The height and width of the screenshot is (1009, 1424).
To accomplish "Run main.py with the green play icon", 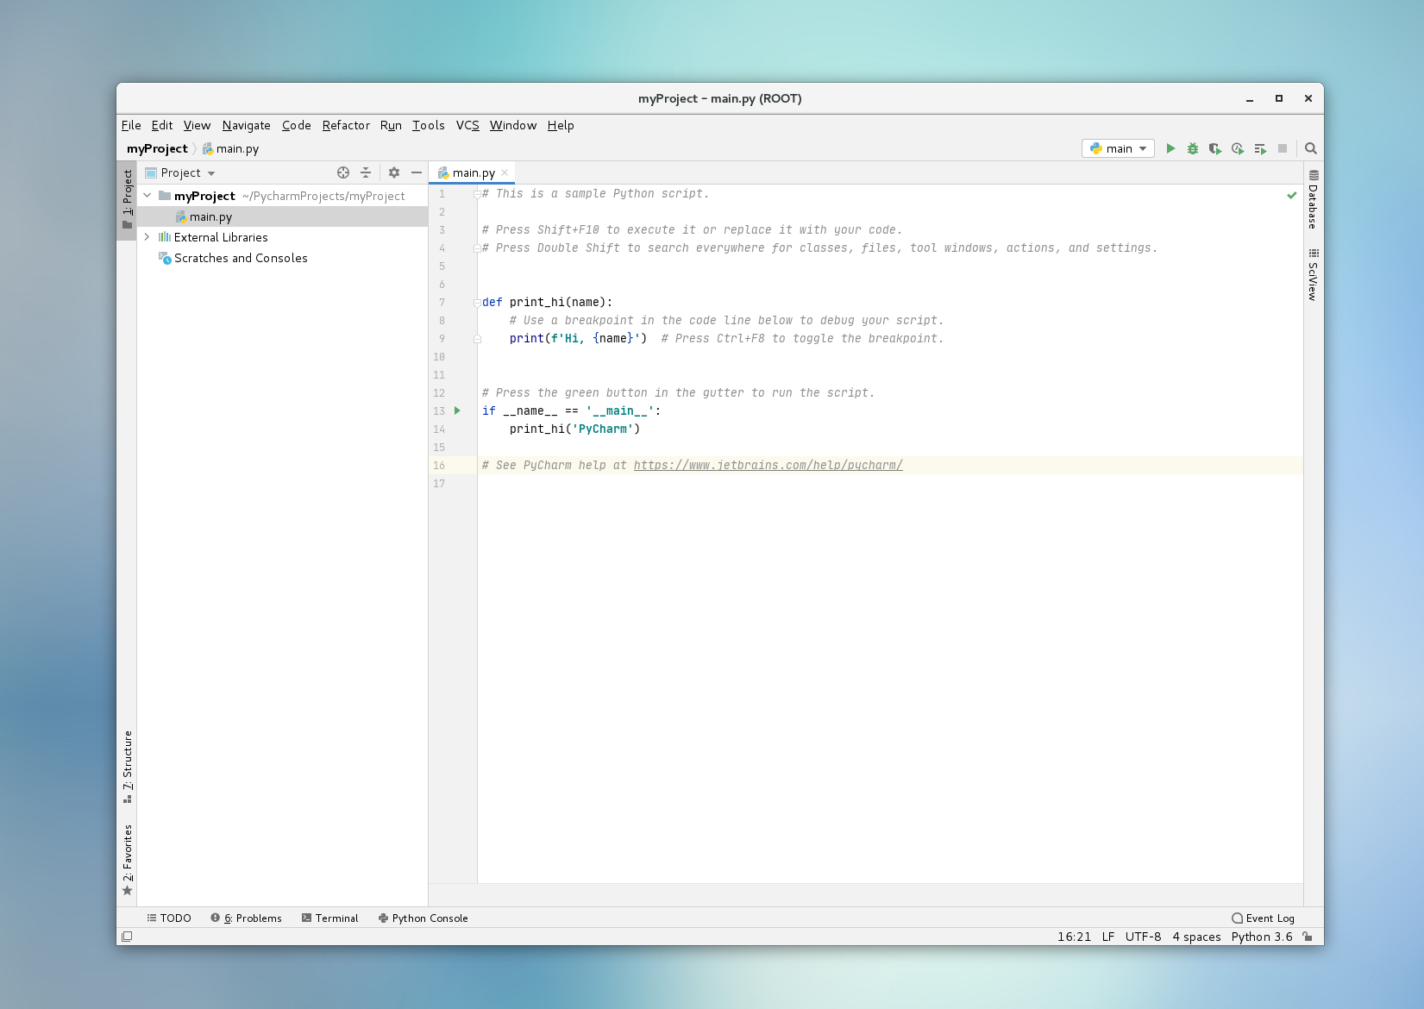I will 1170,148.
